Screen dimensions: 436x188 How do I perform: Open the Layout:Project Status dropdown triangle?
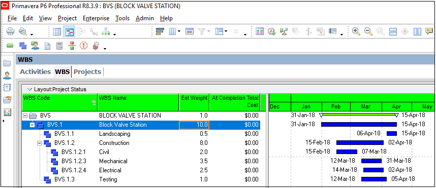coord(30,89)
